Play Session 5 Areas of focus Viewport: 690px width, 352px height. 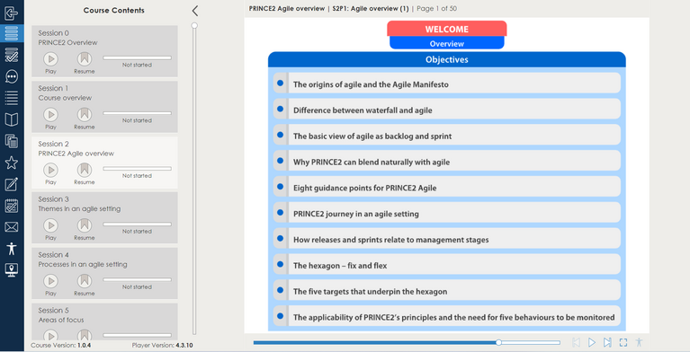click(x=50, y=335)
